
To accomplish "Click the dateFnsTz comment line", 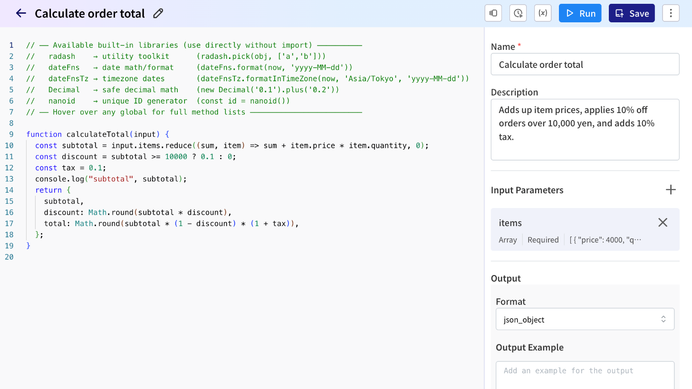I will click(x=248, y=78).
